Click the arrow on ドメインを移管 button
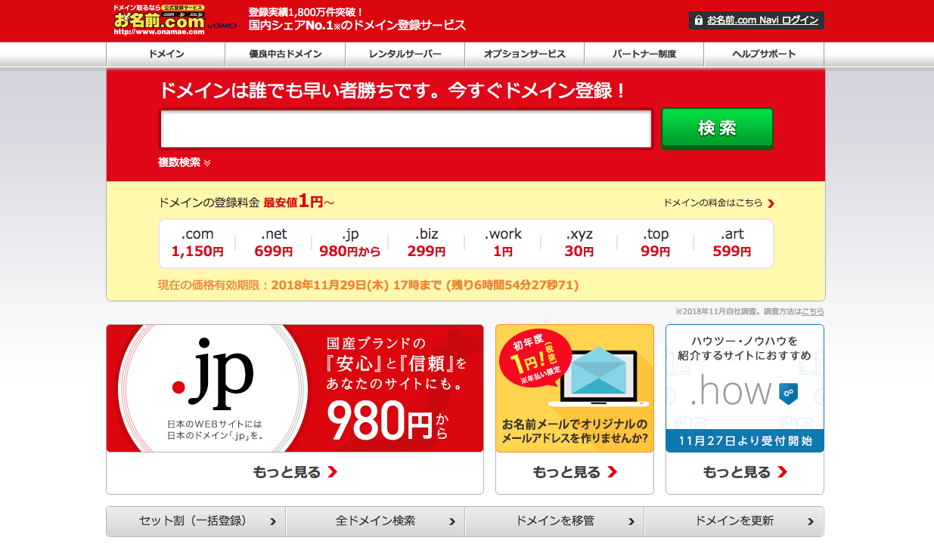The image size is (934, 556). [x=631, y=521]
